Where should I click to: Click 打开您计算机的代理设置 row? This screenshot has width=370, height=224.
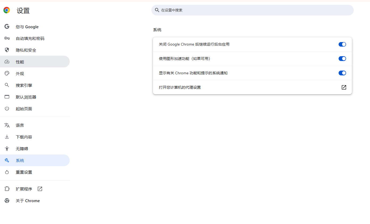(x=252, y=87)
